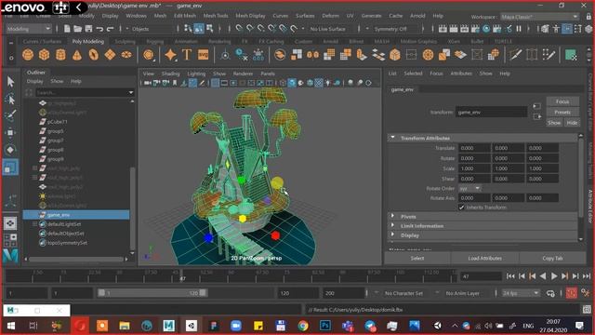
Task: Create a polygon cylinder from the shelf
Action: (x=60, y=55)
